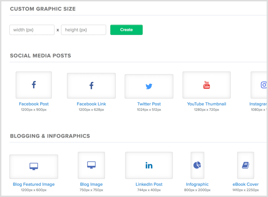268x197 pixels.
Task: Follow the Blog Image text link
Action: (x=91, y=184)
